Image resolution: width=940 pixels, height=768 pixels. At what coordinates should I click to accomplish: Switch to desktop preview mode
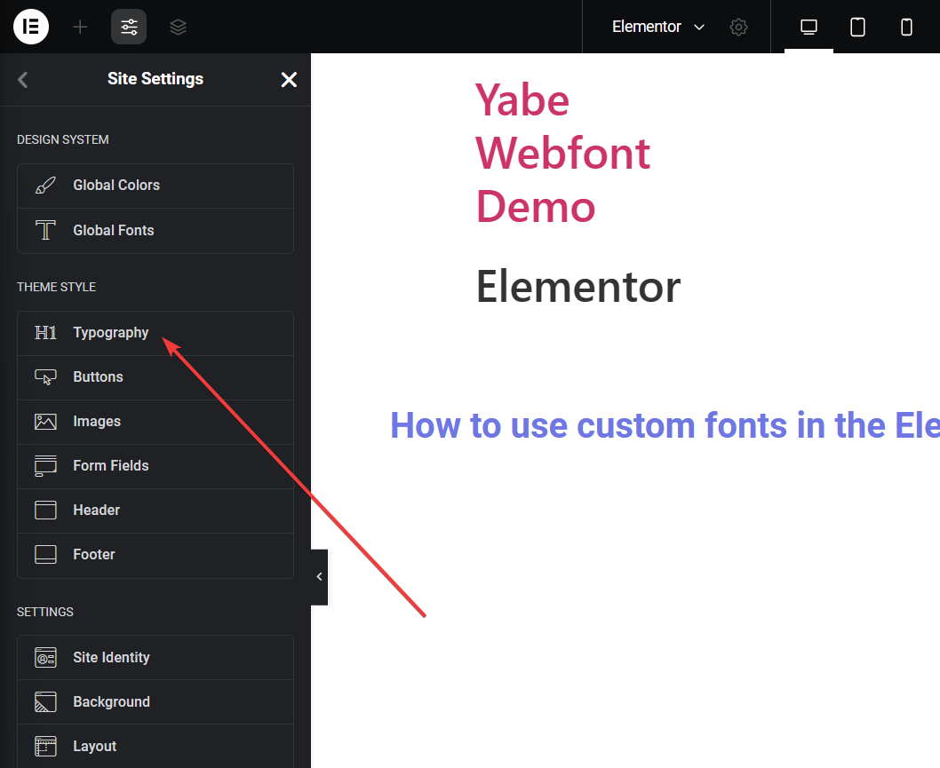tap(809, 27)
